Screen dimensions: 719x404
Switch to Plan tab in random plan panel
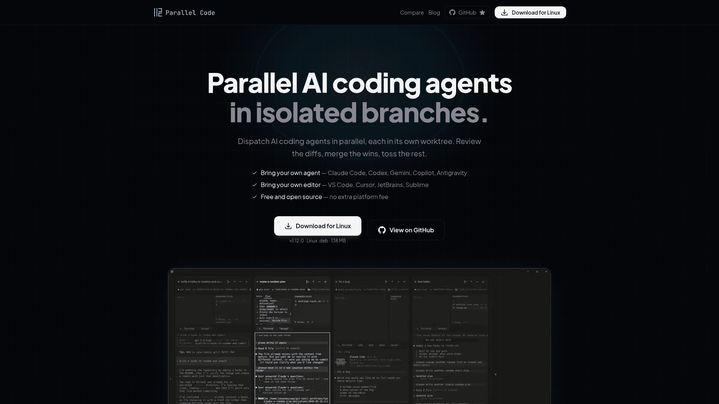(268, 296)
